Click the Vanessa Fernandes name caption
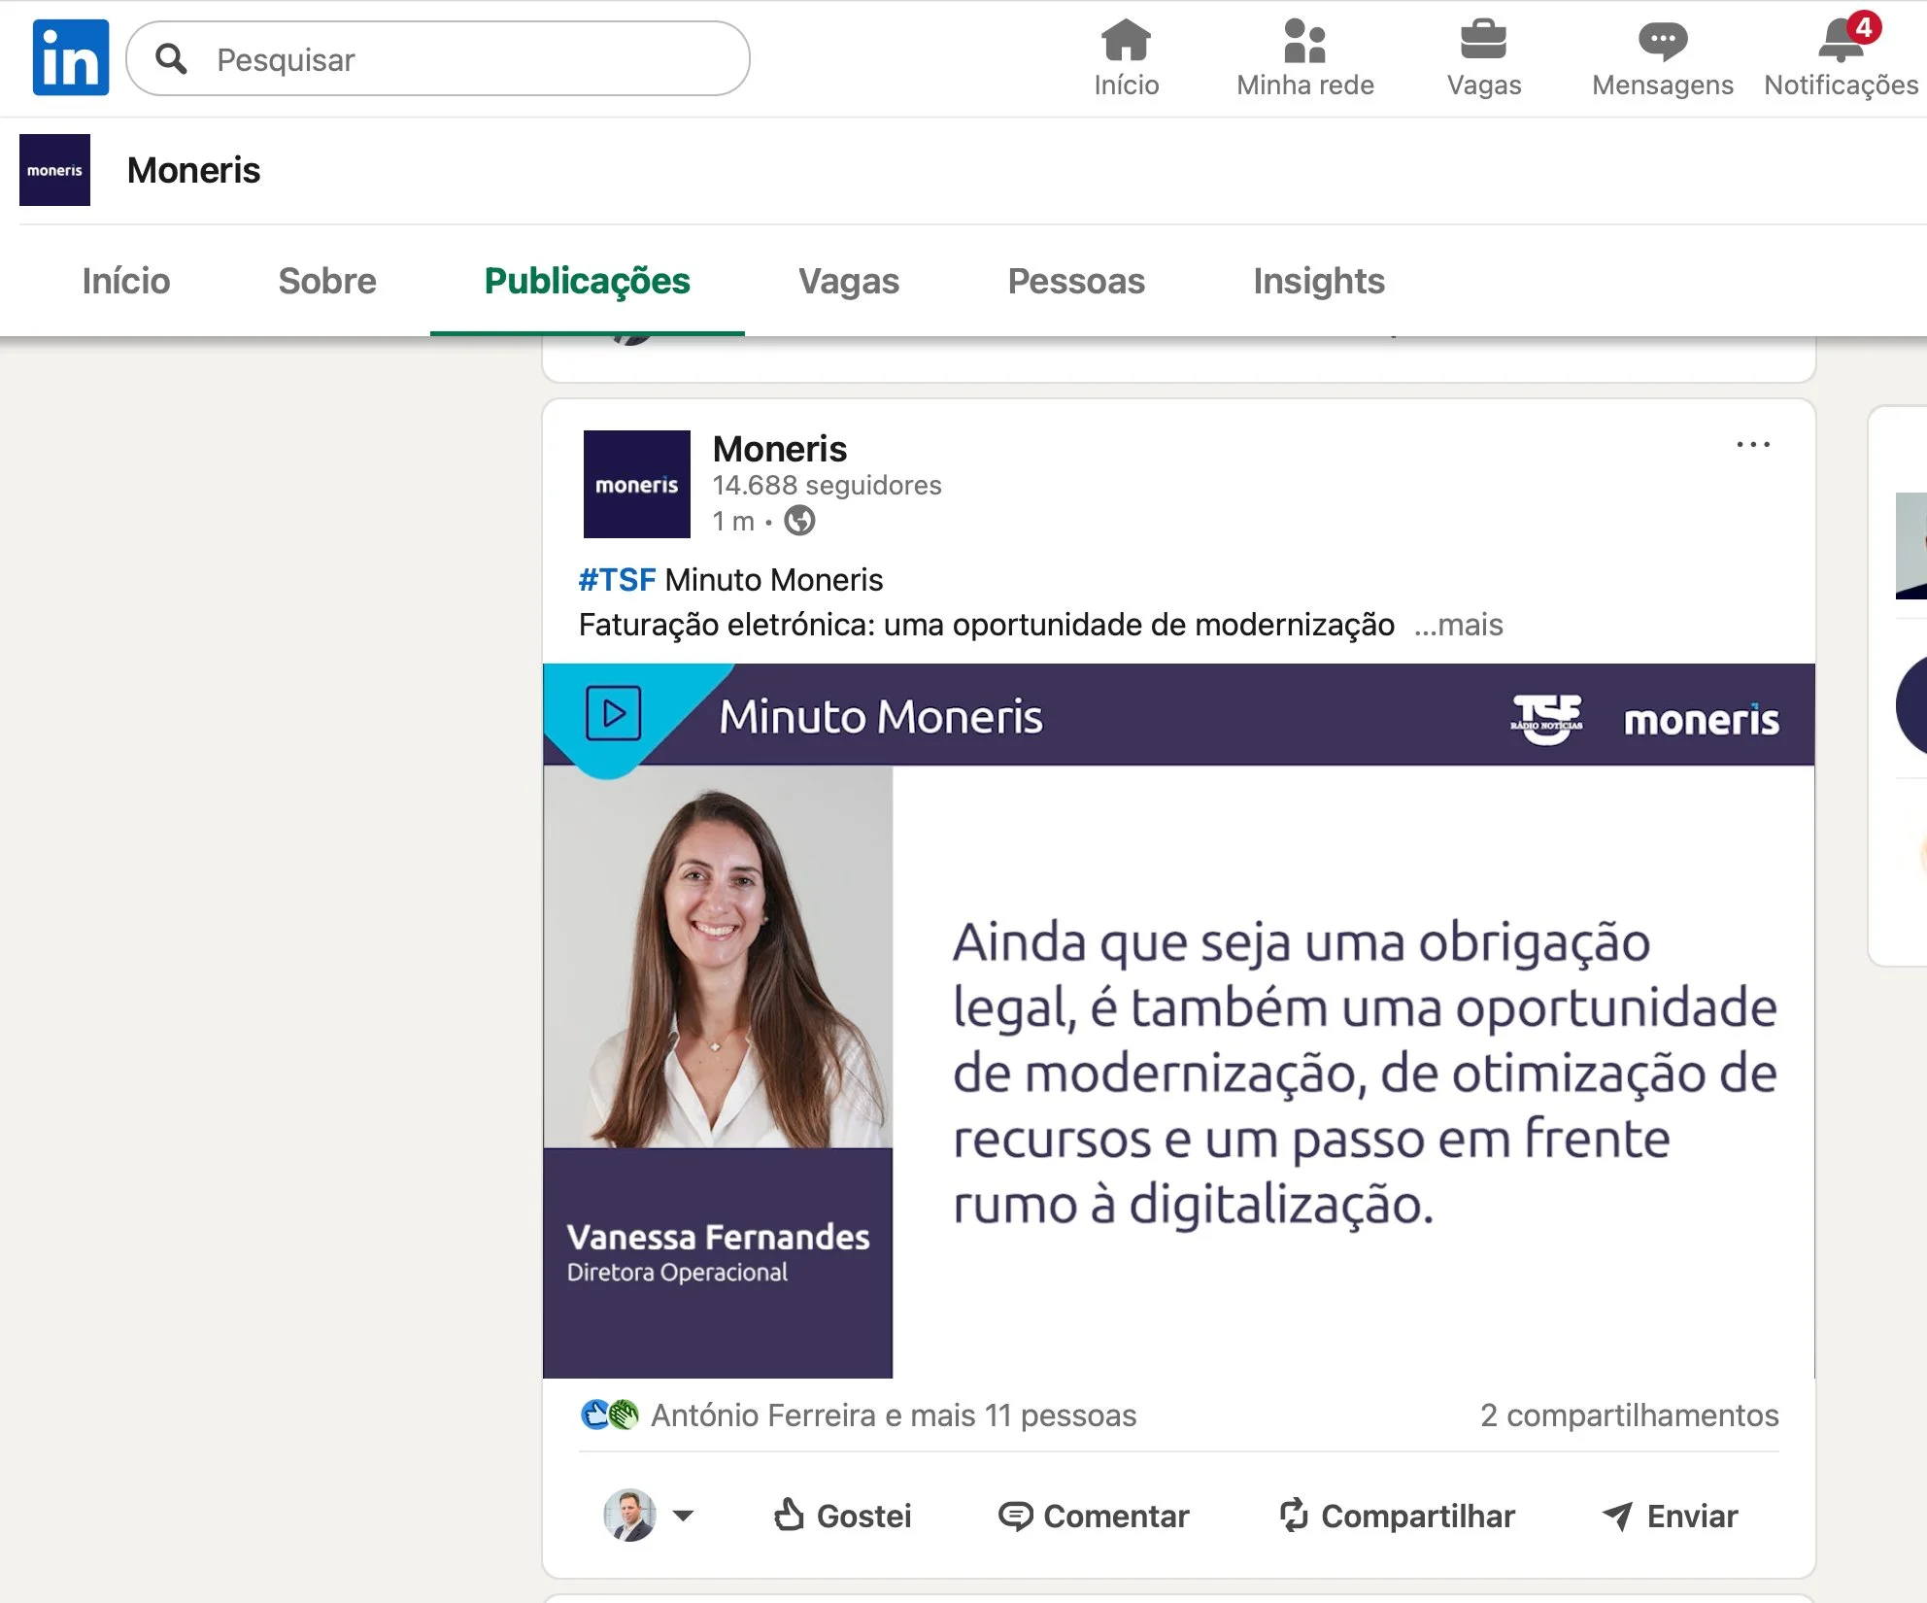This screenshot has width=1927, height=1603. [x=718, y=1237]
